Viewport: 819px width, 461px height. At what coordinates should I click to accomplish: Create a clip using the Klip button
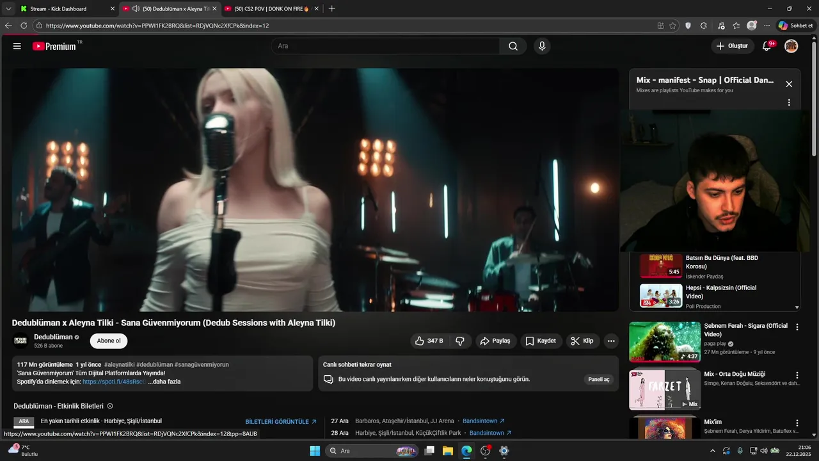pos(582,341)
